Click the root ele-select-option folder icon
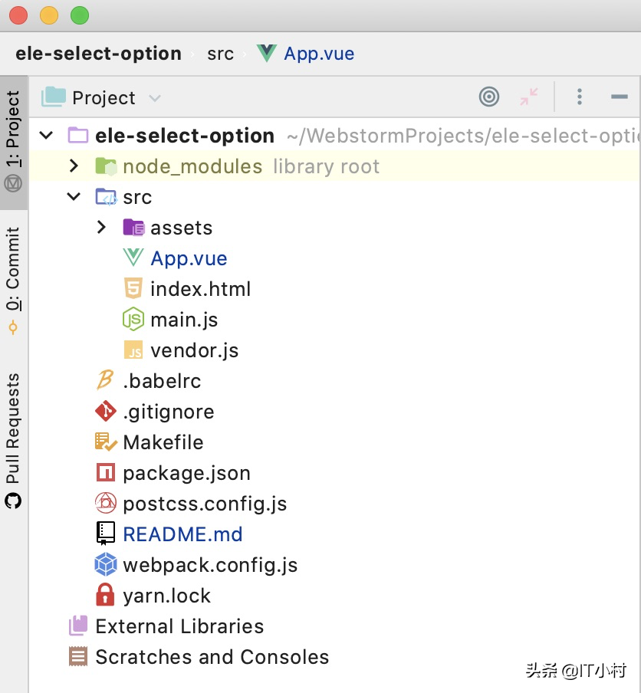The height and width of the screenshot is (693, 641). [78, 135]
